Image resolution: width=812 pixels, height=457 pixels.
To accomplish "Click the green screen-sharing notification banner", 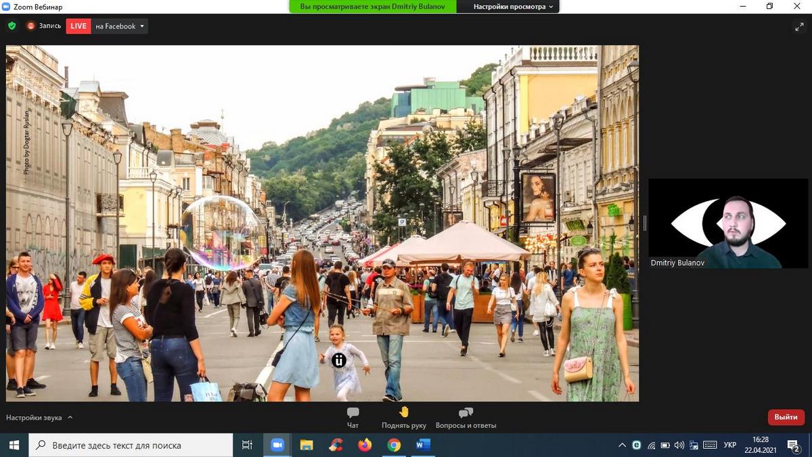I will pyautogui.click(x=372, y=7).
